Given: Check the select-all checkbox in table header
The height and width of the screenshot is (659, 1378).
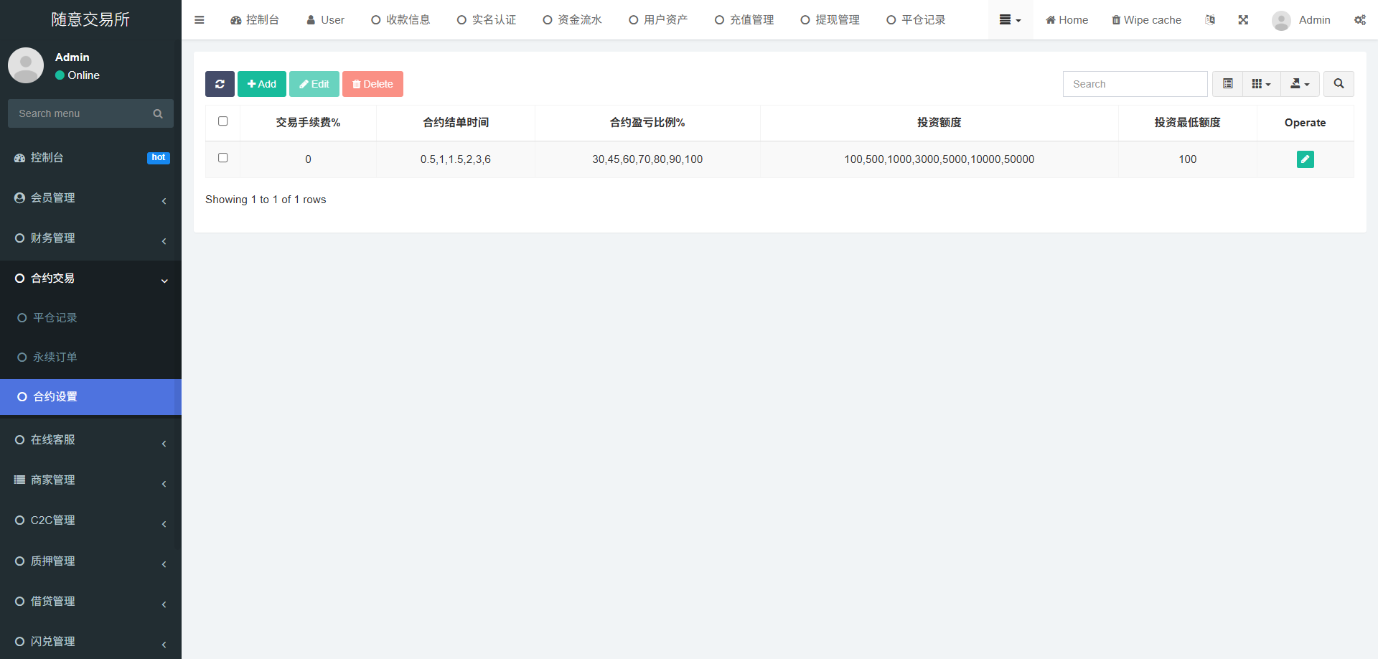Looking at the screenshot, I should [x=222, y=121].
